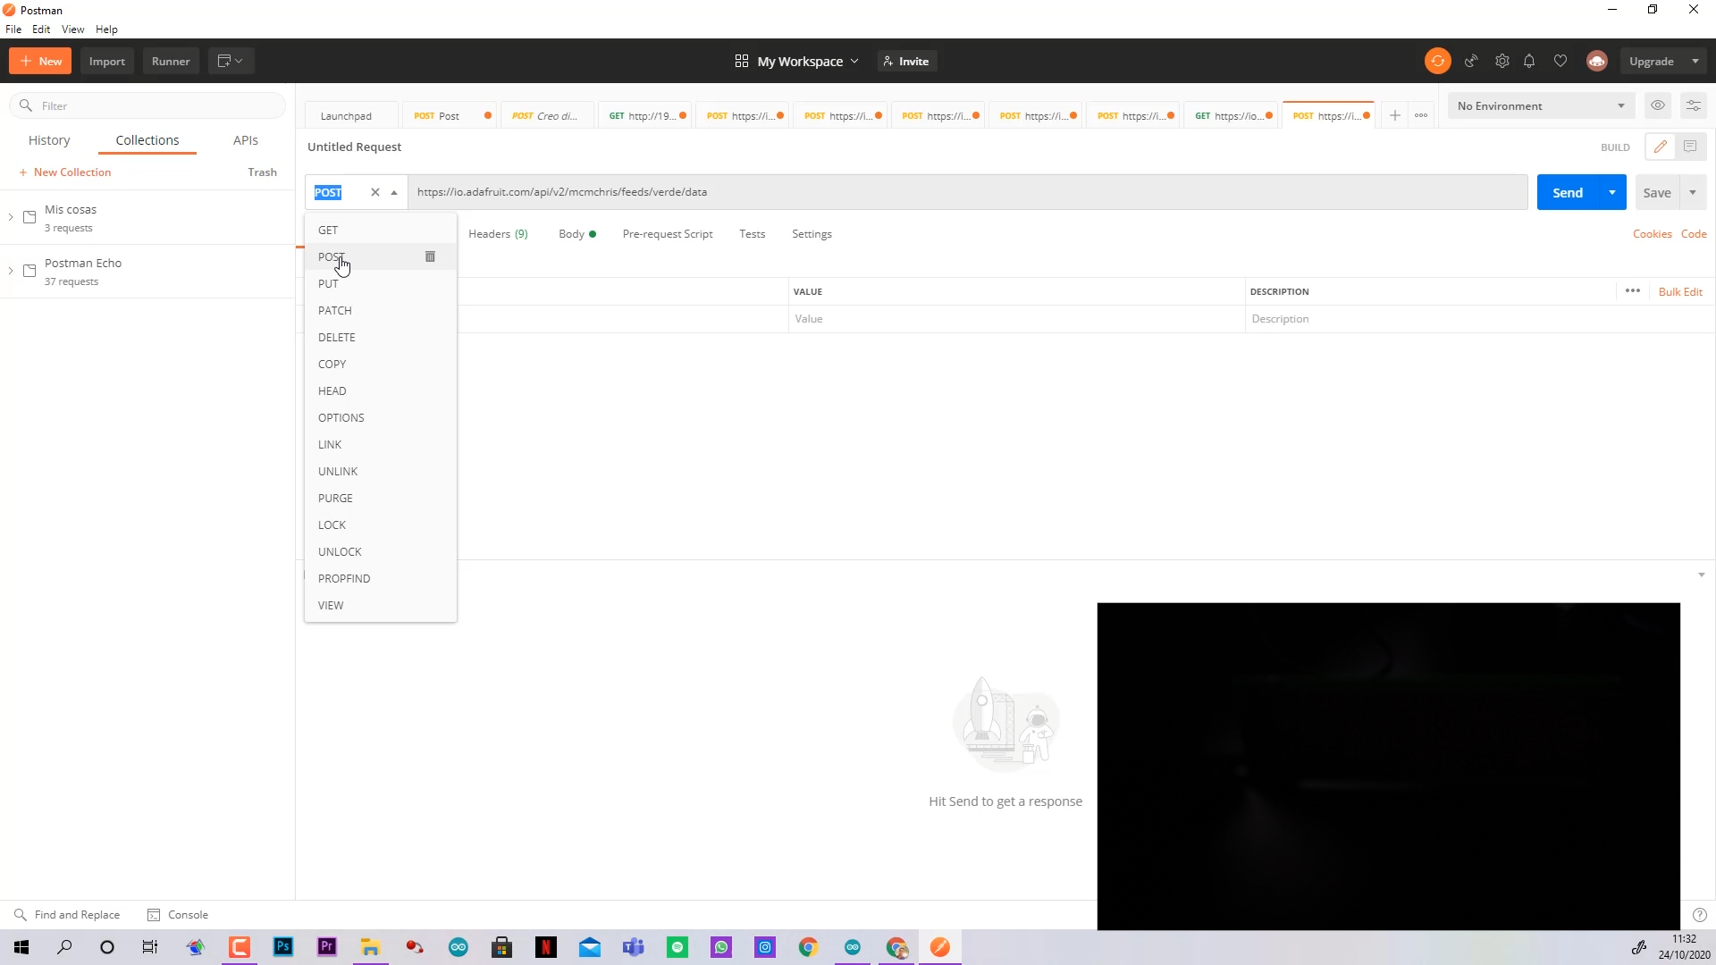Open the My Workspace dropdown

(x=796, y=61)
